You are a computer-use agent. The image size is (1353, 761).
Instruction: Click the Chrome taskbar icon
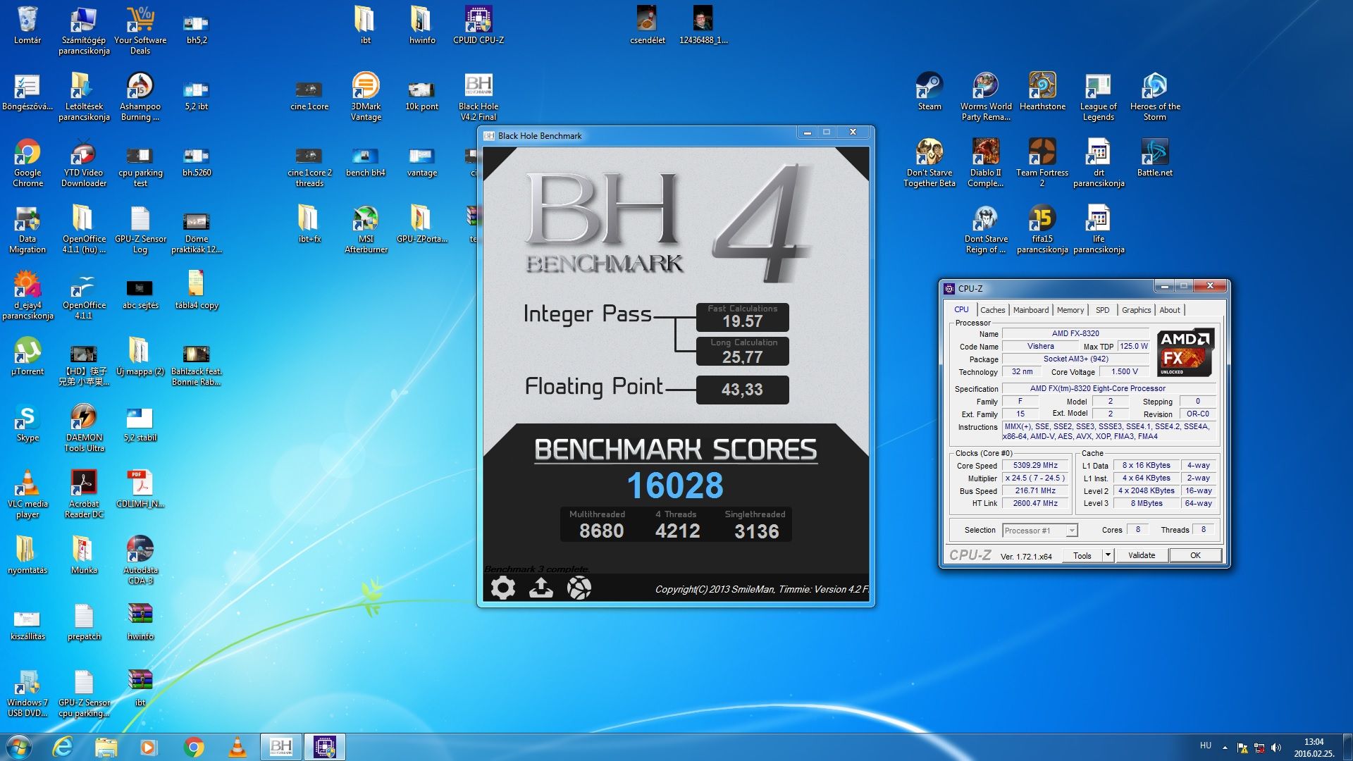tap(194, 747)
